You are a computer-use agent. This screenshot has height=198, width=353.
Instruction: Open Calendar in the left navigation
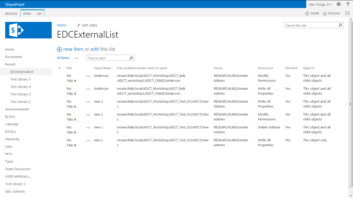[12, 124]
